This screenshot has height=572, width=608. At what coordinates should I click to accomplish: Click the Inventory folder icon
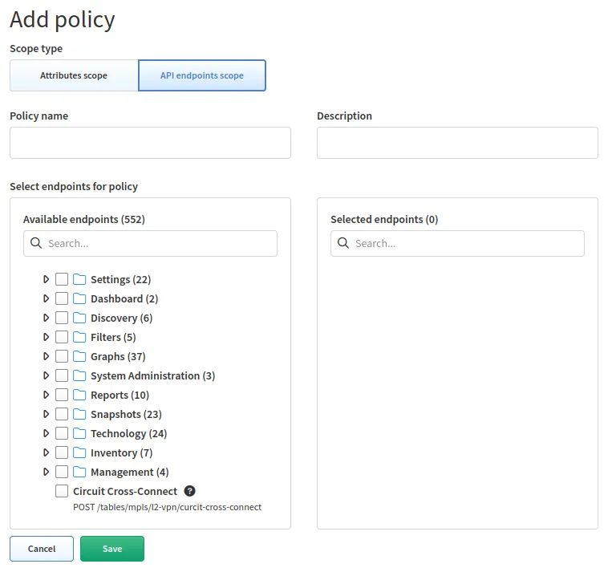click(79, 452)
